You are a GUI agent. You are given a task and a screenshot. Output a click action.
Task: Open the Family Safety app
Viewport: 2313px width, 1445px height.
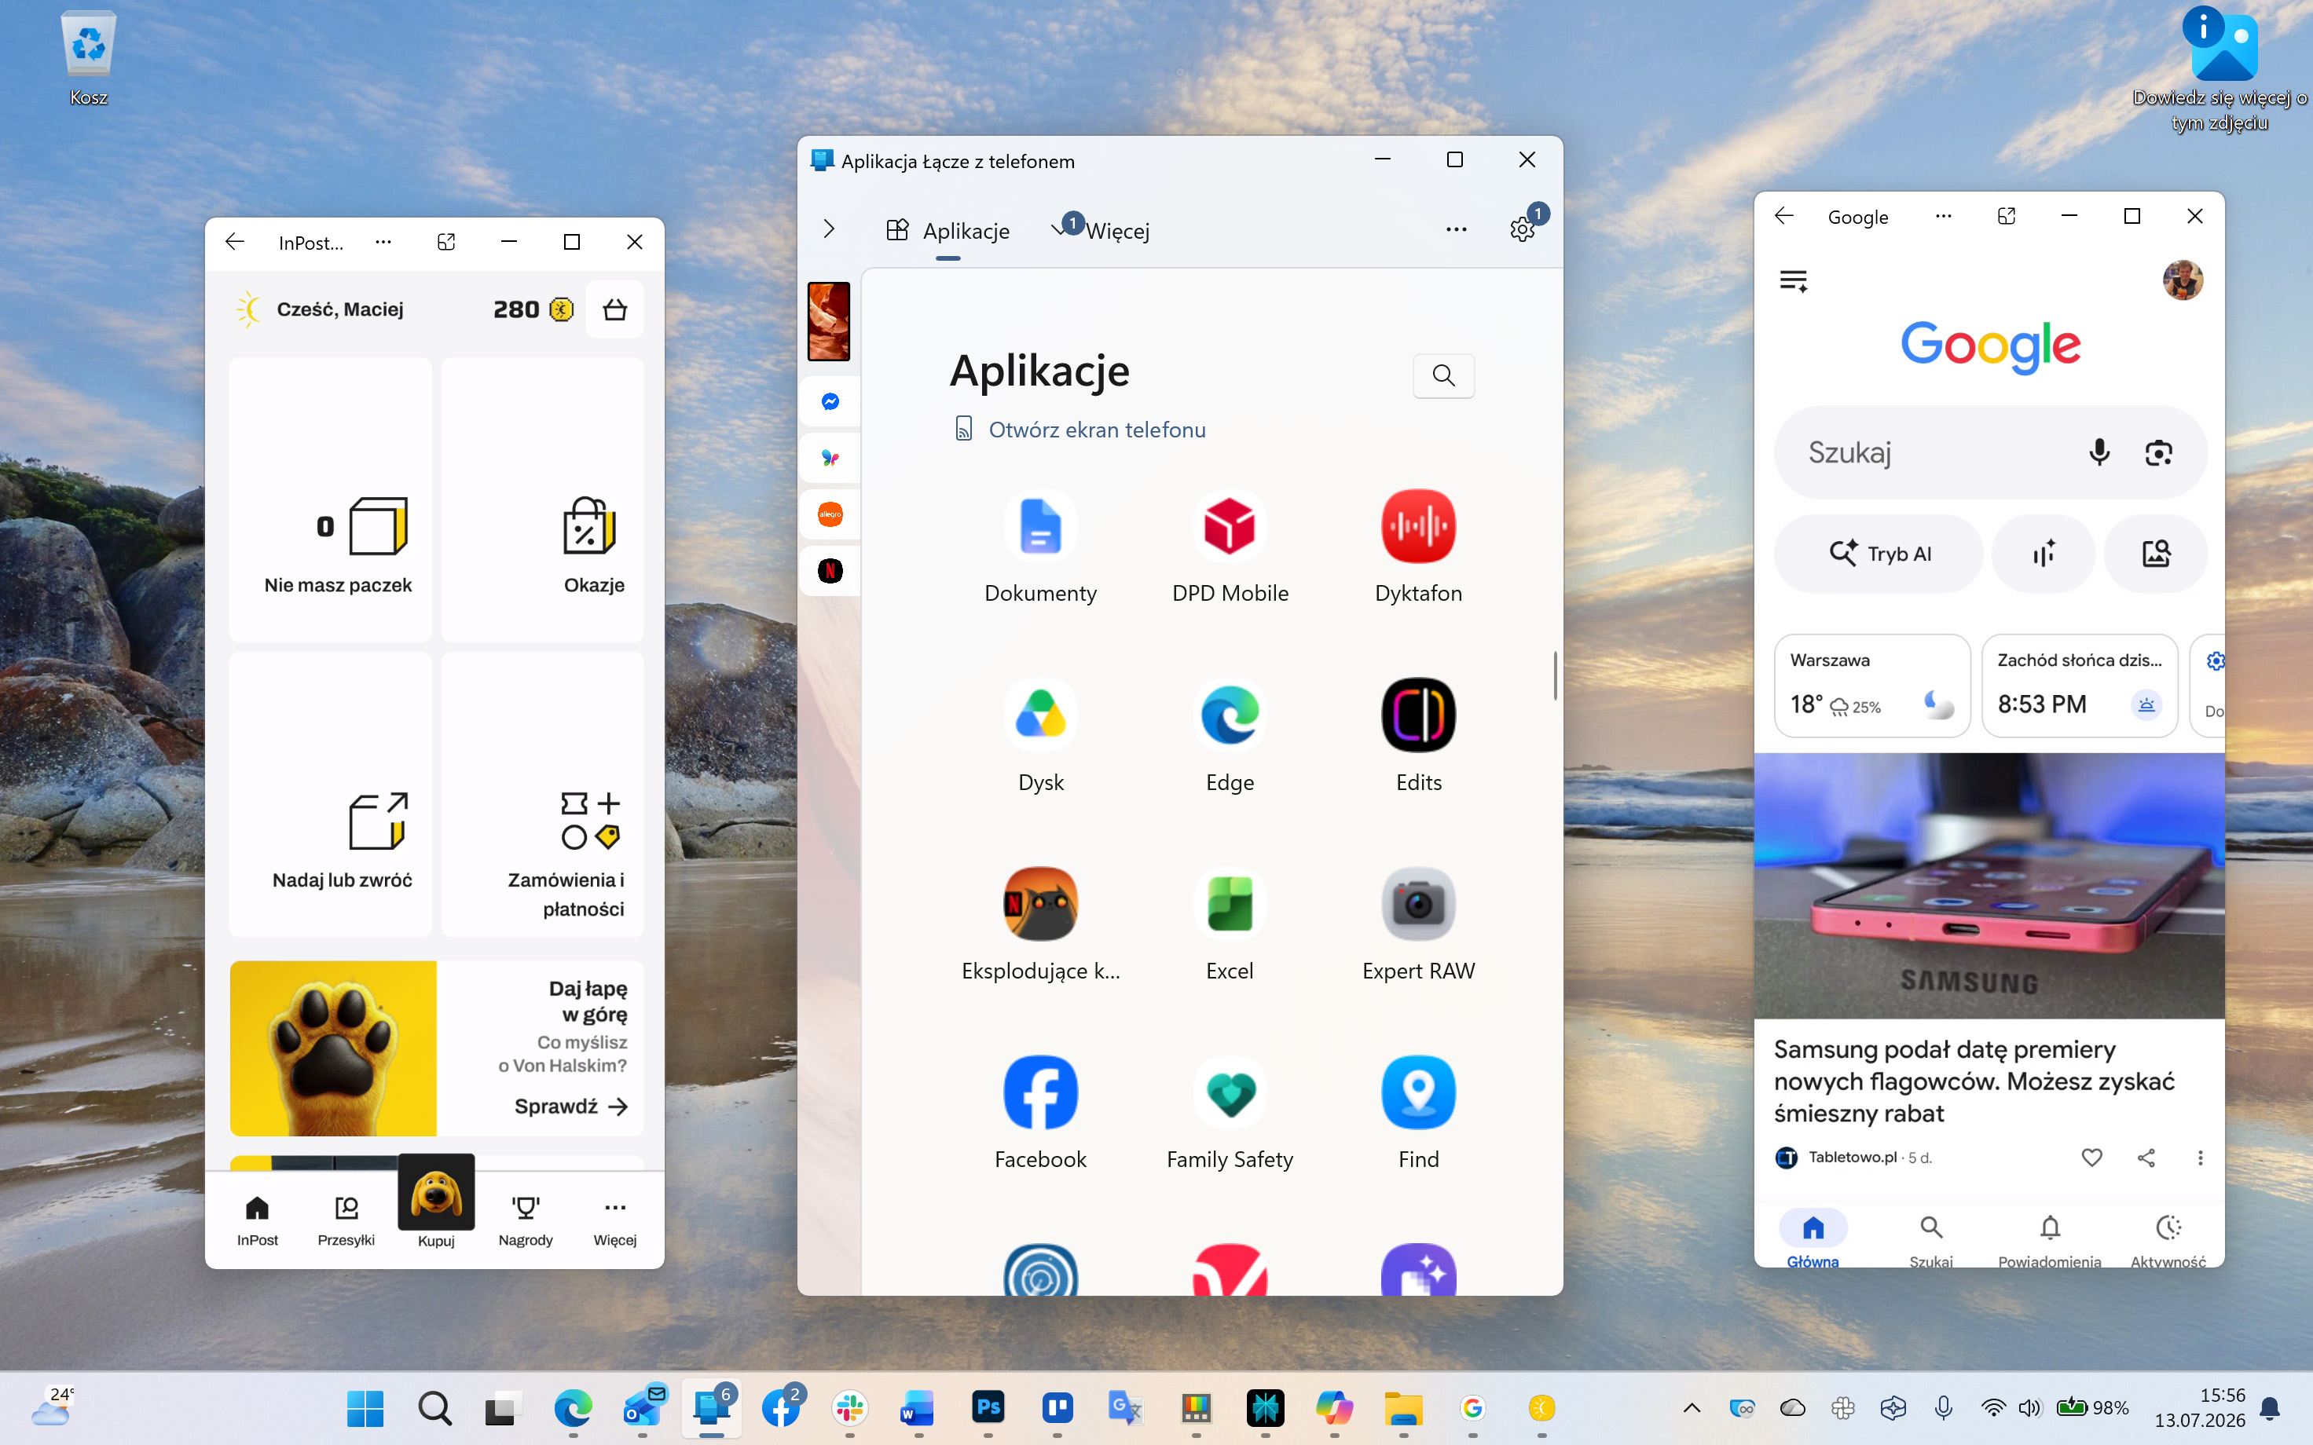coord(1229,1114)
